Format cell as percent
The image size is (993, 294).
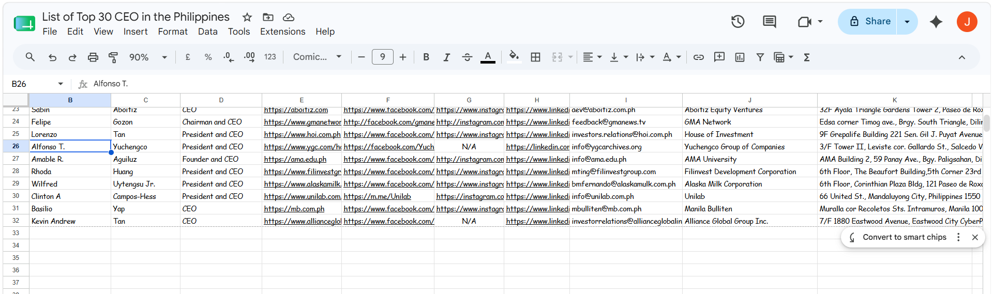tap(208, 57)
